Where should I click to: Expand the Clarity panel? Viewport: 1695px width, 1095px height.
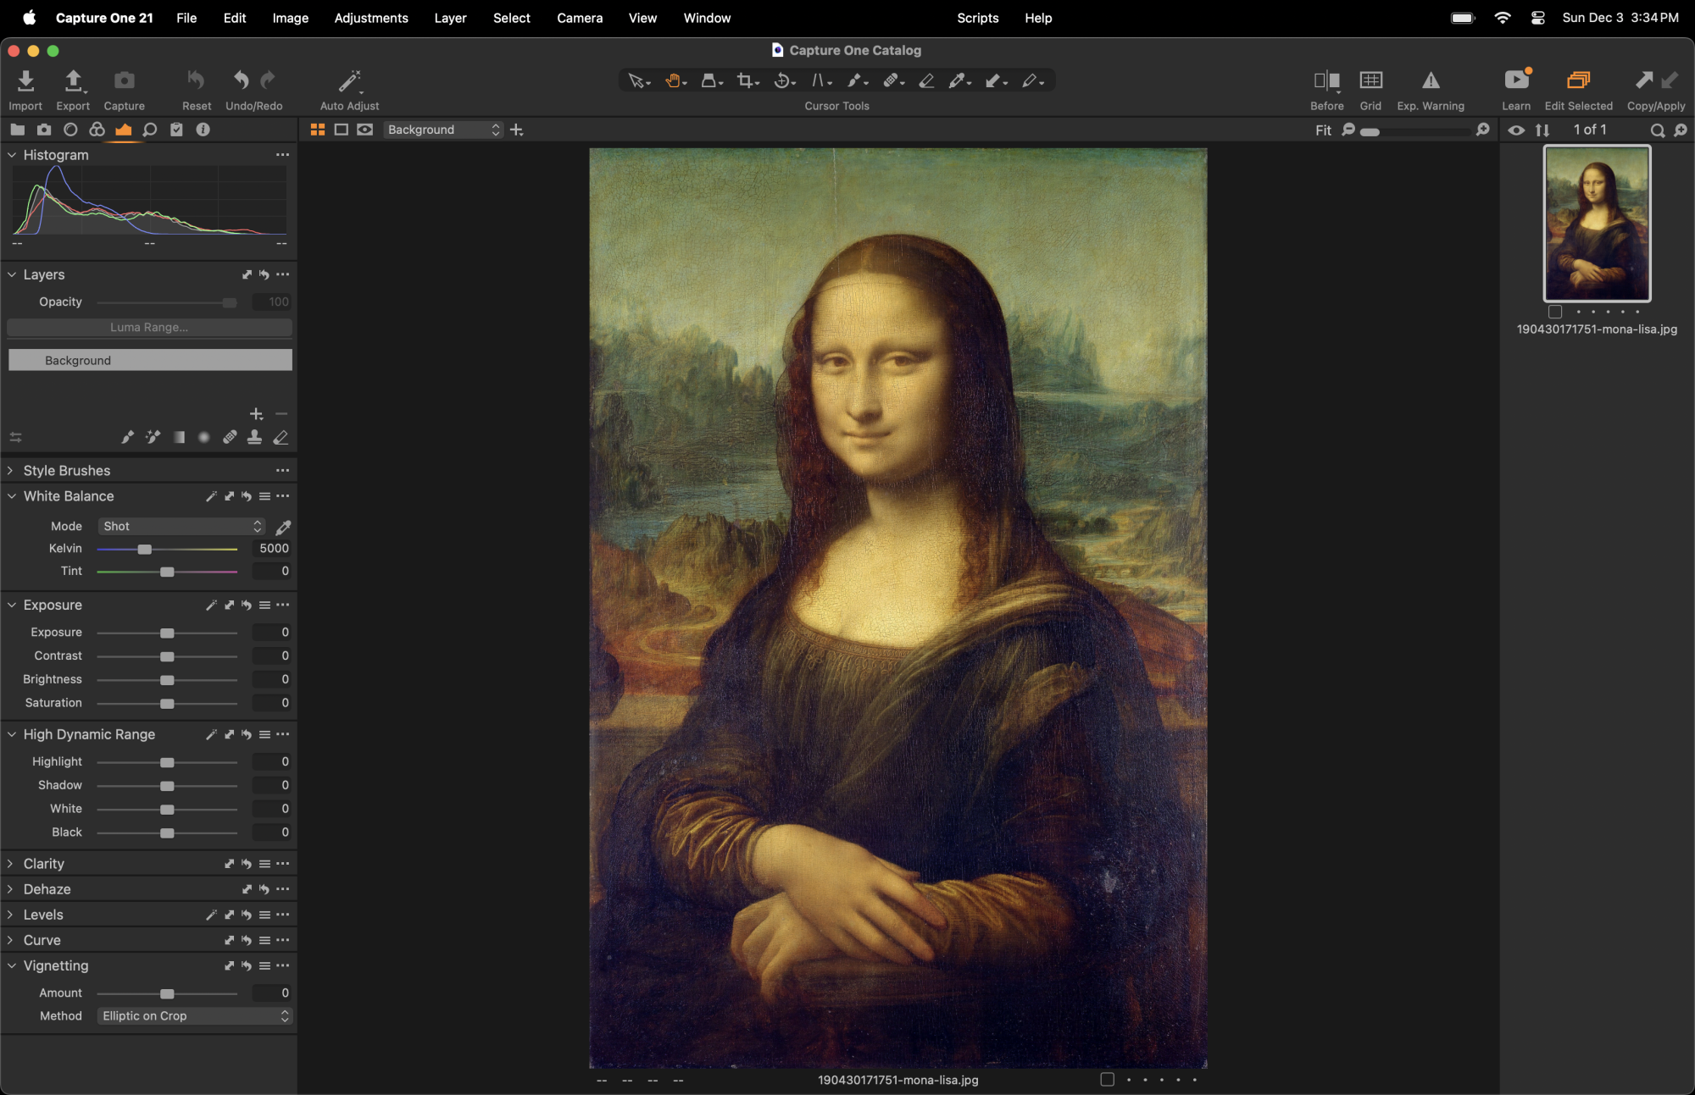pos(10,863)
